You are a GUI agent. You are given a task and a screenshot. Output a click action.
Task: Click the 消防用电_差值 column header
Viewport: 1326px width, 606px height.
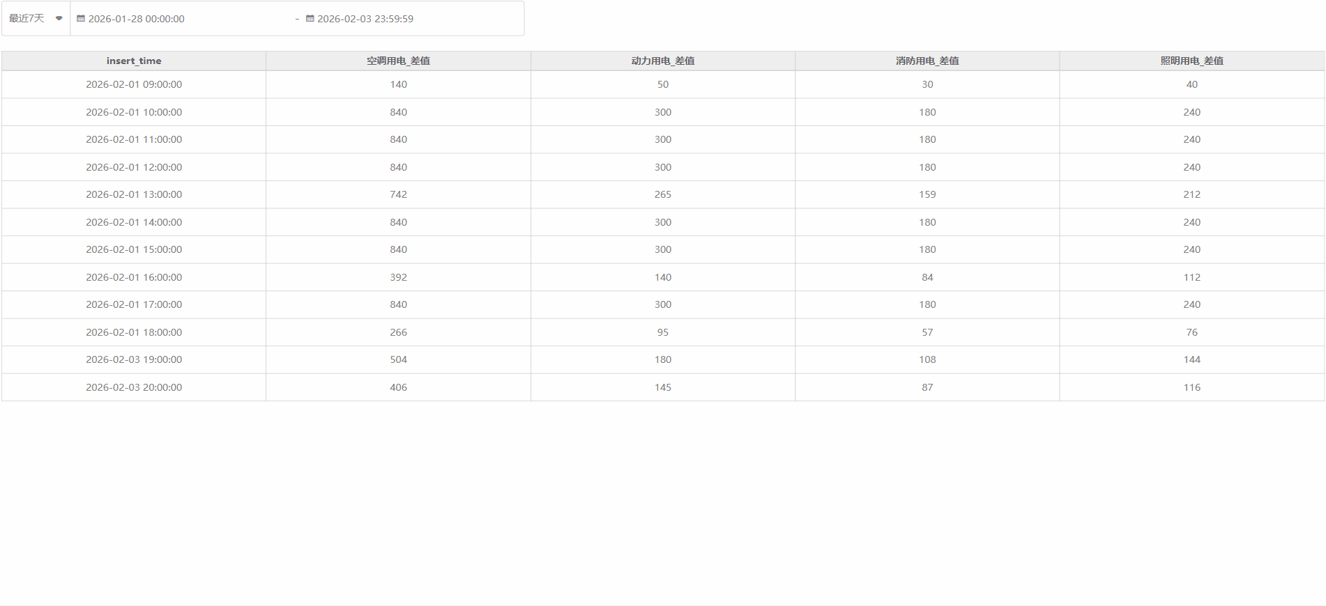(x=927, y=61)
